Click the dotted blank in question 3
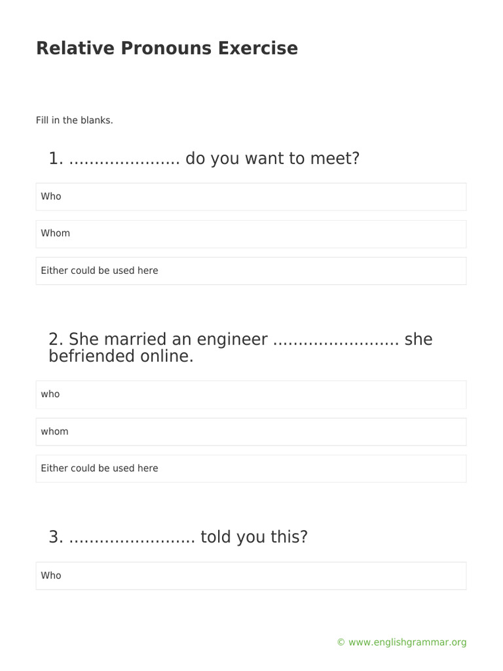The width and height of the screenshot is (503, 671). click(132, 538)
